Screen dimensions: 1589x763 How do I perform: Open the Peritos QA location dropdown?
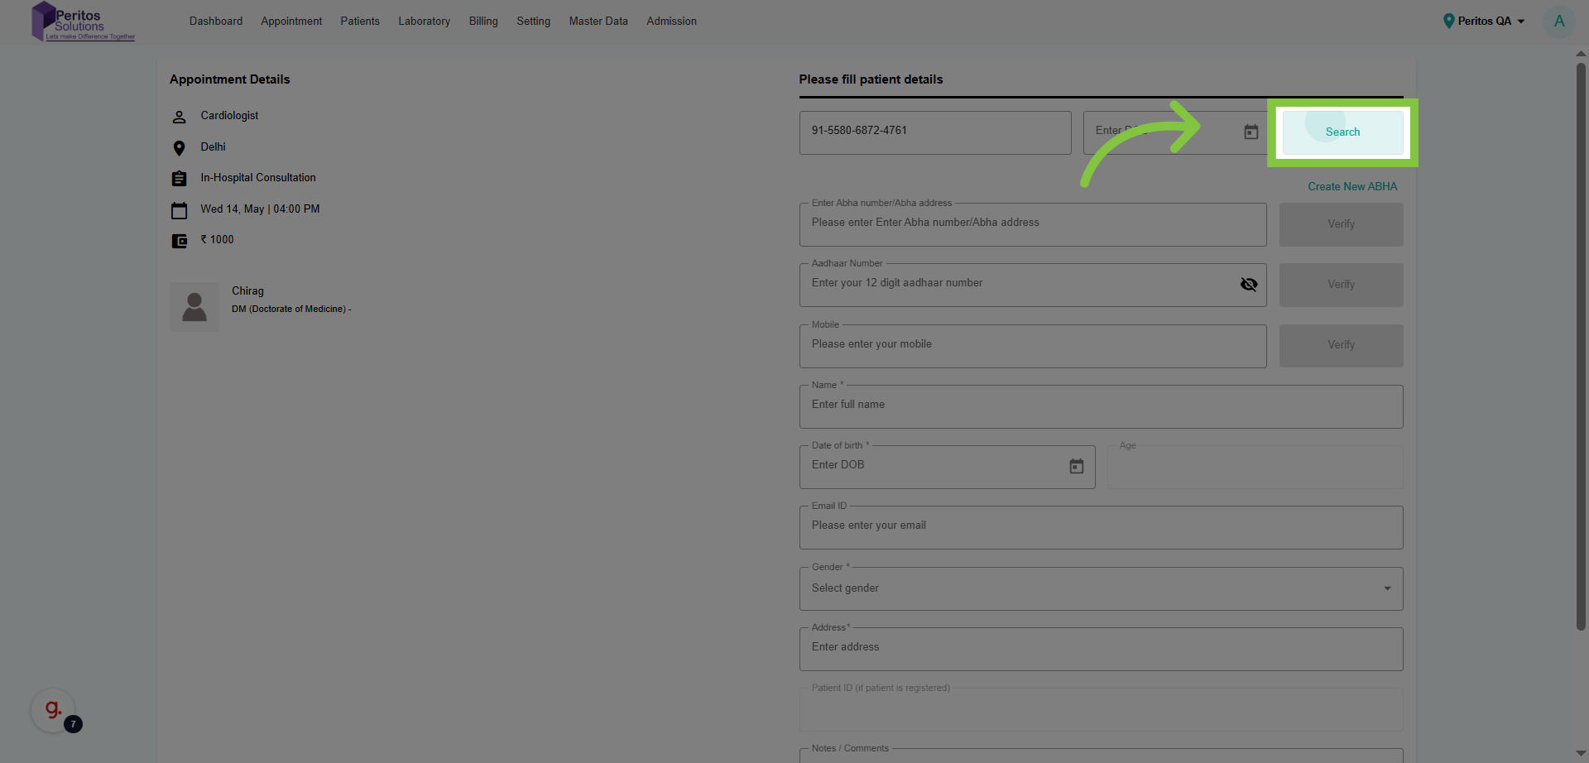click(1484, 22)
